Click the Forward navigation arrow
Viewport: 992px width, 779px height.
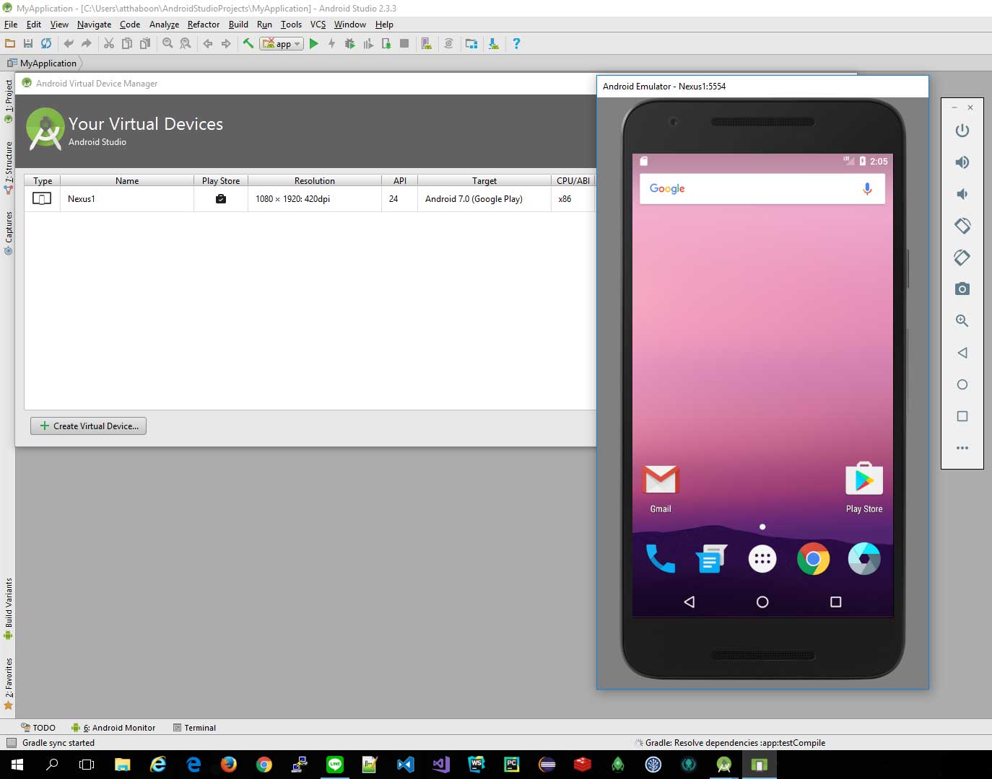coord(226,43)
